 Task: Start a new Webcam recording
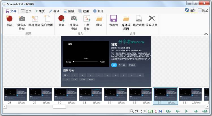coord(21,19)
